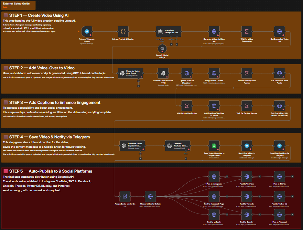The width and height of the screenshot is (303, 230).
Task: Select the Get Generated Video URL node
Action: pyautogui.click(x=279, y=31)
